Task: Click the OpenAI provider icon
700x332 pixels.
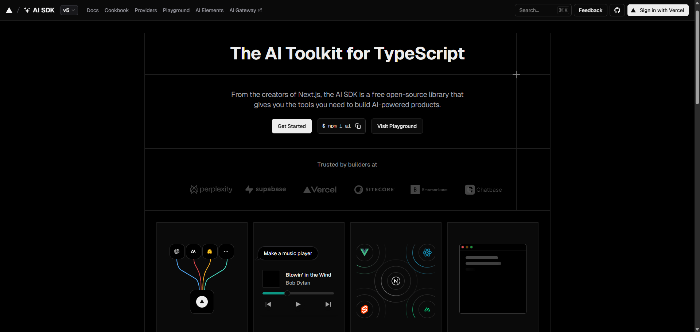Action: coord(177,251)
